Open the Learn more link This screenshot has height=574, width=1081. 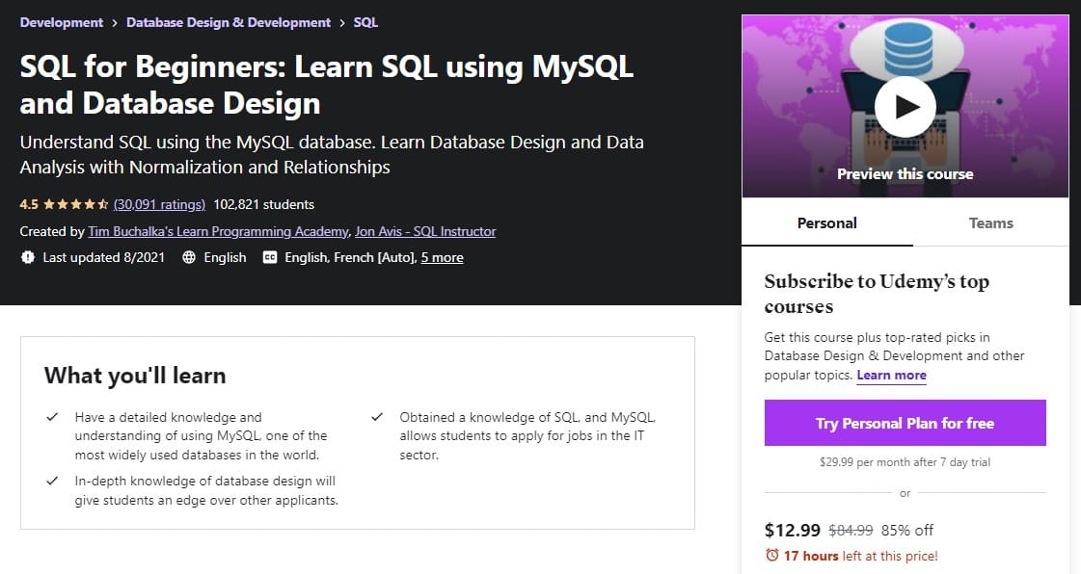pos(891,375)
